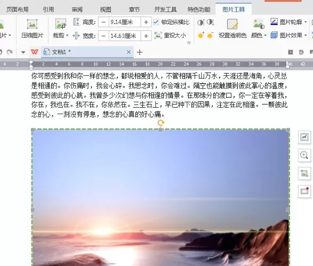Click the right-middle picture resize handle
Viewport: 313px width, 266px height.
(x=287, y=209)
